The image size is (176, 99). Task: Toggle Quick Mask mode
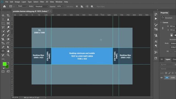point(3,71)
